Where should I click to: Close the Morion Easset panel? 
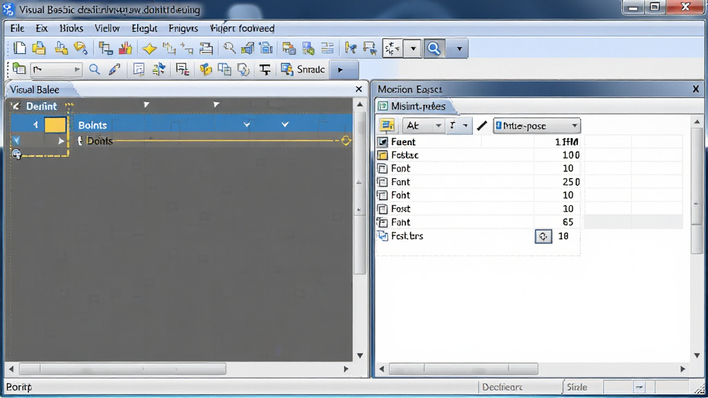(x=696, y=89)
